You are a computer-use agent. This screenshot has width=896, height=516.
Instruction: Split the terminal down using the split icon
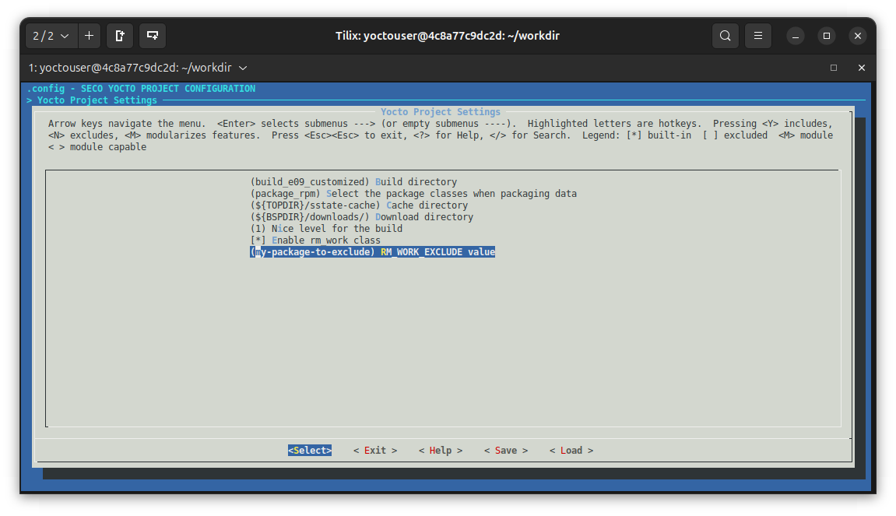[x=152, y=36]
